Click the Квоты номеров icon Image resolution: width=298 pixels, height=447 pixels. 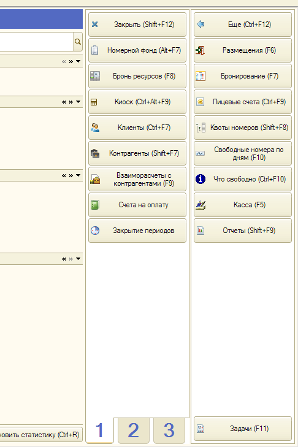coord(201,128)
